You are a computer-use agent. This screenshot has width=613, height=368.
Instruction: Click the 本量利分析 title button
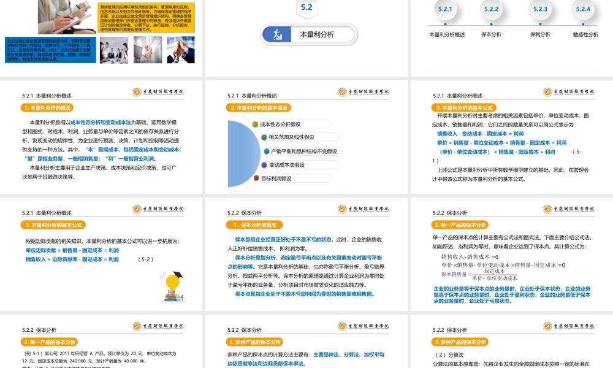(x=314, y=35)
